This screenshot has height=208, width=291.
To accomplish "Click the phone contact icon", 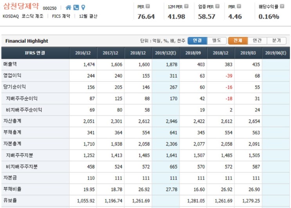I will [76, 7].
